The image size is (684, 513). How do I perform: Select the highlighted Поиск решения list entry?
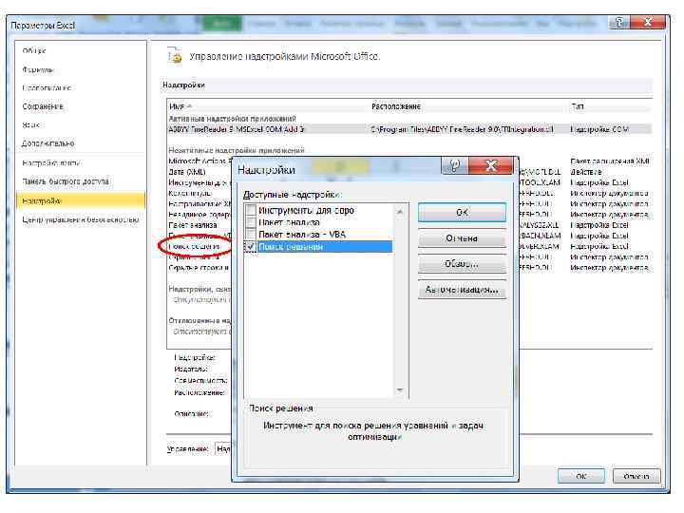point(325,247)
